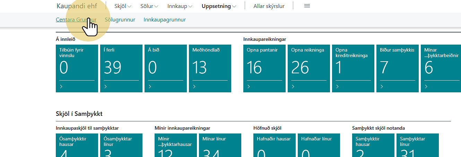This screenshot has width=461, height=157.
Task: Open the Hafnaðar línur tile
Action: click(x=319, y=145)
